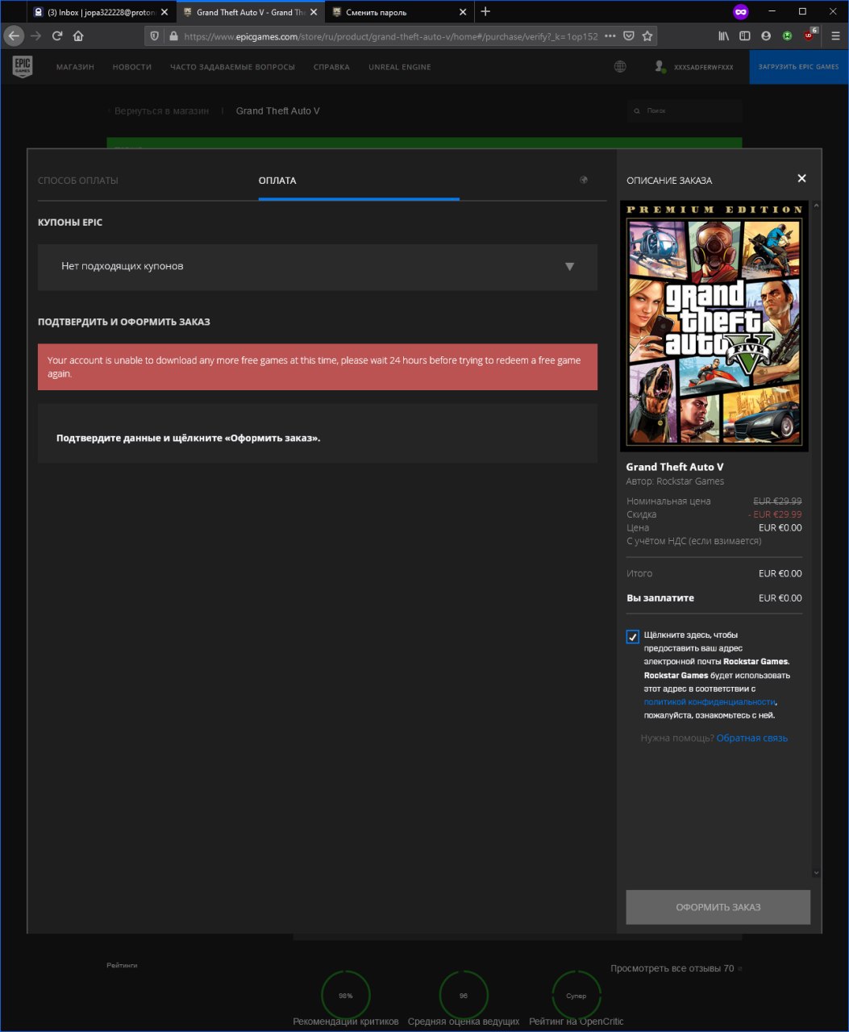Close the order checkout dialog
Image resolution: width=849 pixels, height=1032 pixels.
801,178
